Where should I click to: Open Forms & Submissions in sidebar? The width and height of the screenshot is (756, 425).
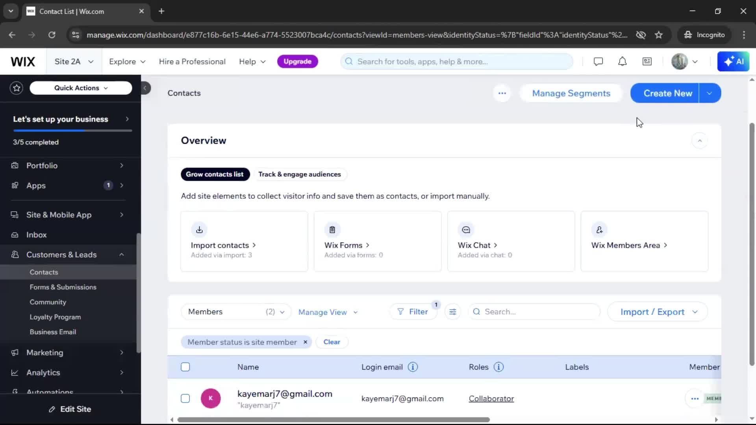(63, 287)
